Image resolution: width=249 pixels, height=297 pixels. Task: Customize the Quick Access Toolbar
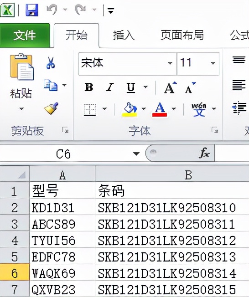coord(111,10)
